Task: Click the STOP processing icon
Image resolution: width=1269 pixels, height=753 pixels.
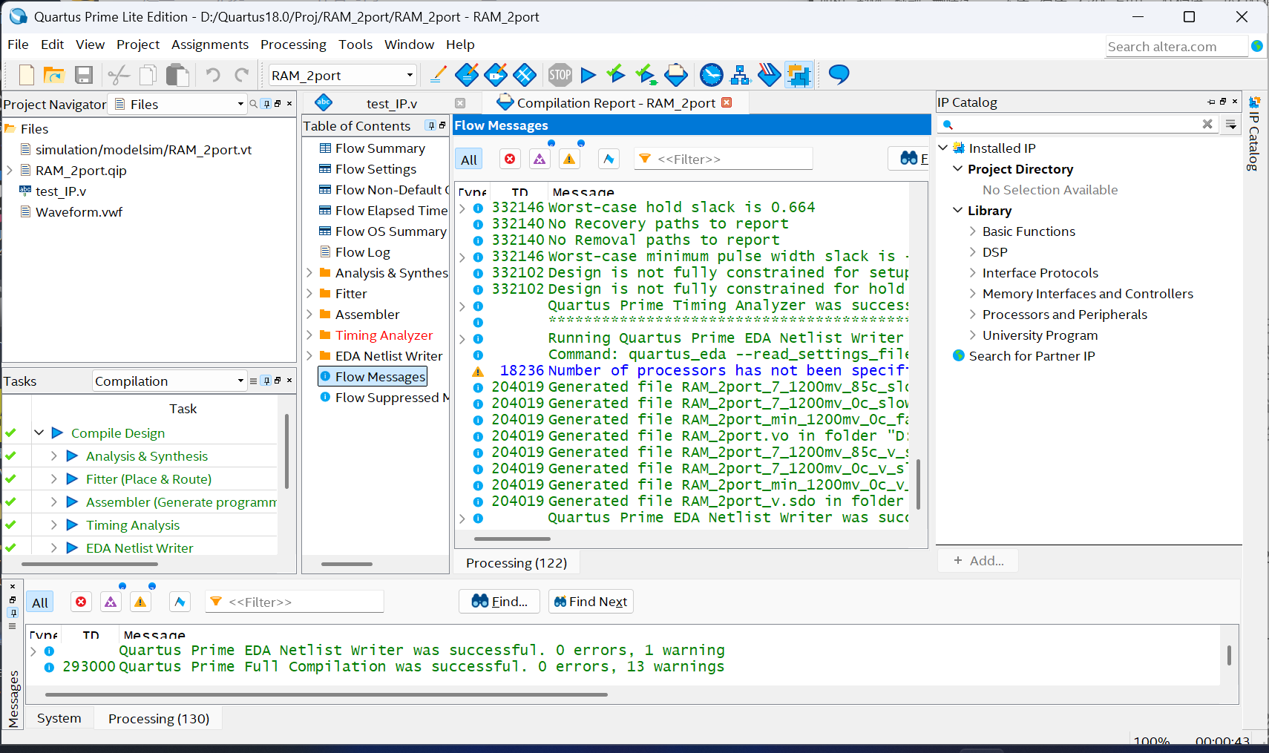Action: coord(560,75)
